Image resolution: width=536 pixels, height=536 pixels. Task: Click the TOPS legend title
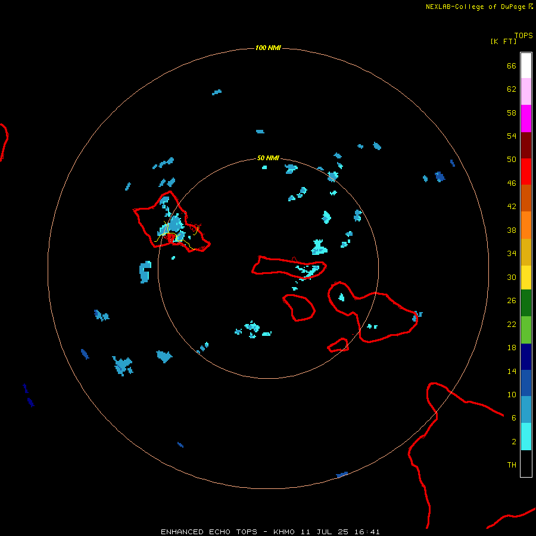[x=523, y=36]
